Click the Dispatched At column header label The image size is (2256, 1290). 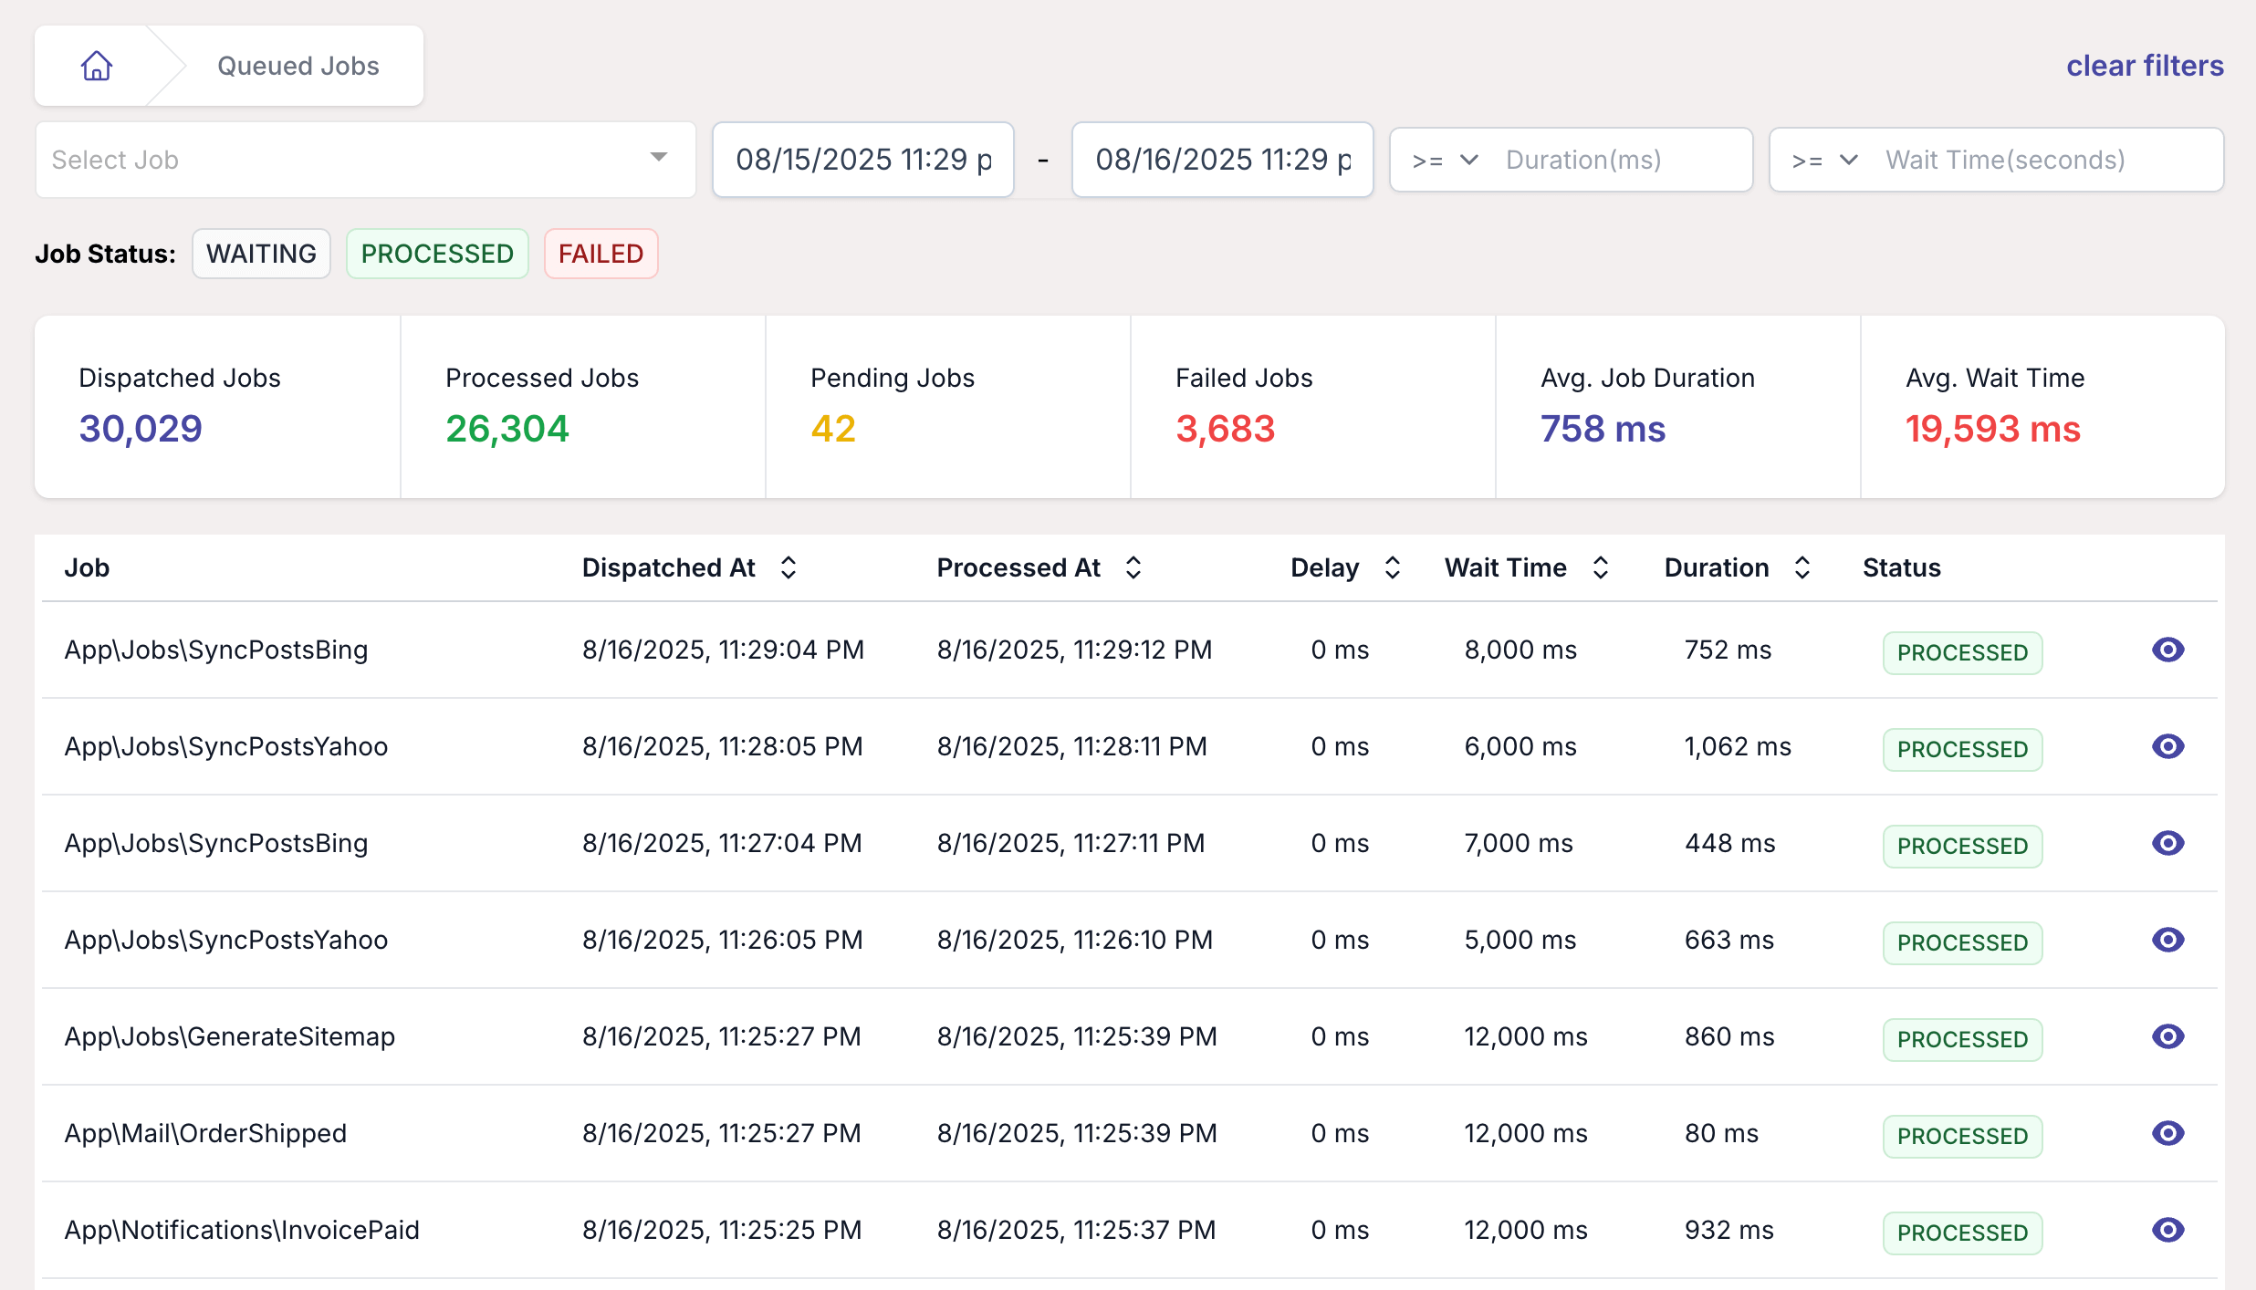[x=669, y=567]
